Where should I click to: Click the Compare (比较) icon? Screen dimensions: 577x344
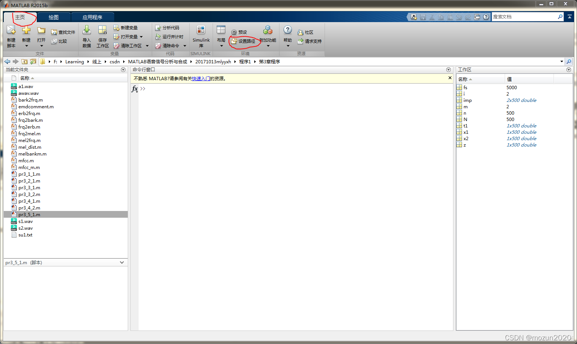pyautogui.click(x=54, y=41)
